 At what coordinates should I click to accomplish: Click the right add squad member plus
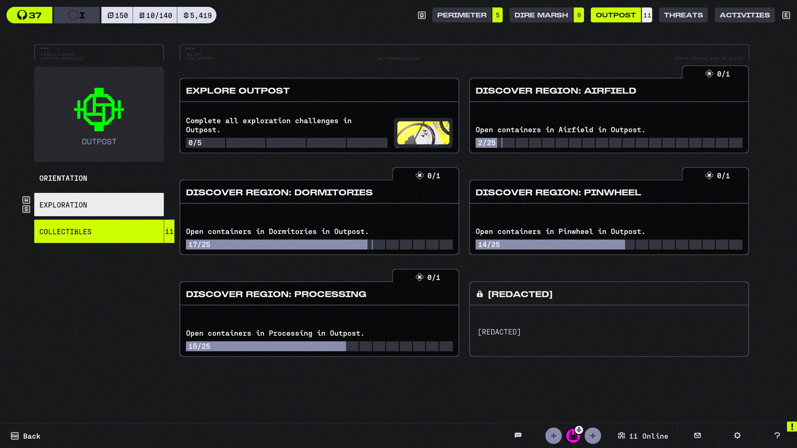pos(593,436)
